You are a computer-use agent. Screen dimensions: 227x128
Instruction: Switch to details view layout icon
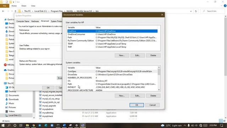click(x=221, y=121)
